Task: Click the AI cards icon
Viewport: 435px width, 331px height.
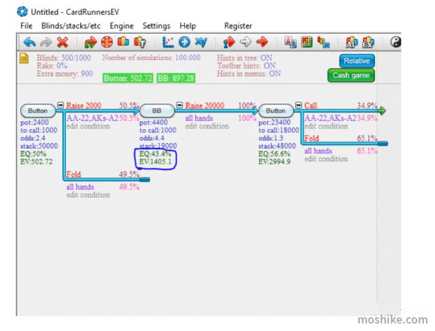Action: (351, 42)
